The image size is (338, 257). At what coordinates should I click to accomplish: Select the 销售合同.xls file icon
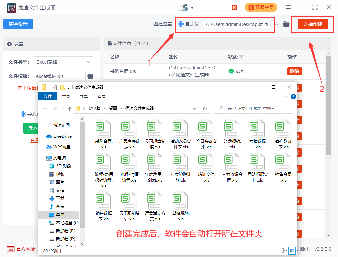pyautogui.click(x=283, y=162)
